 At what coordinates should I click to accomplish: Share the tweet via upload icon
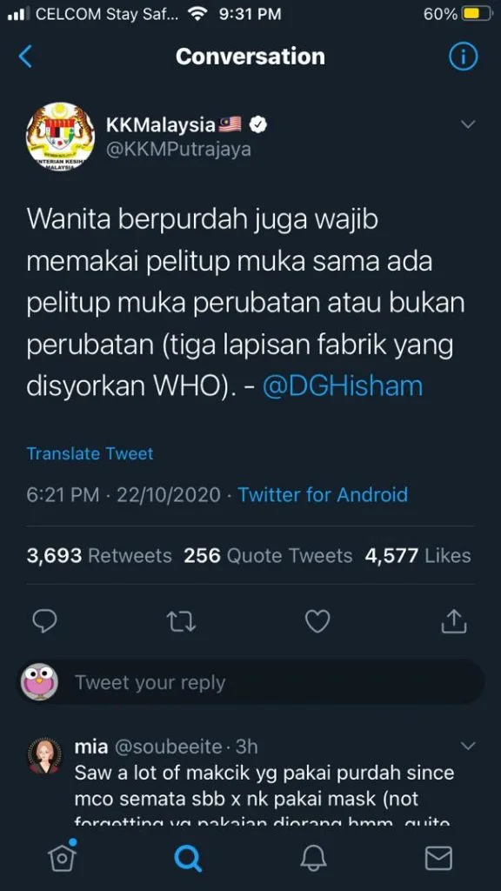(454, 621)
